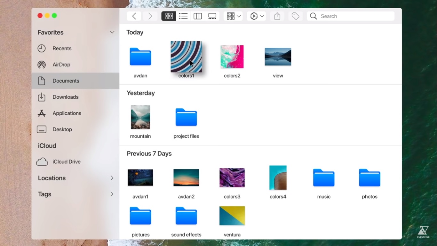Expand the Tags sidebar section
Viewport: 437px width, 246px height.
click(x=112, y=194)
